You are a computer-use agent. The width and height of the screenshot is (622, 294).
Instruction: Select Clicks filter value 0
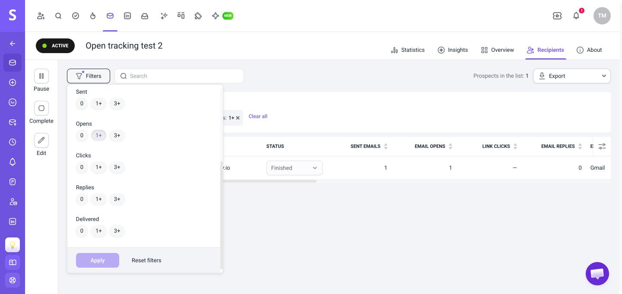click(x=82, y=167)
